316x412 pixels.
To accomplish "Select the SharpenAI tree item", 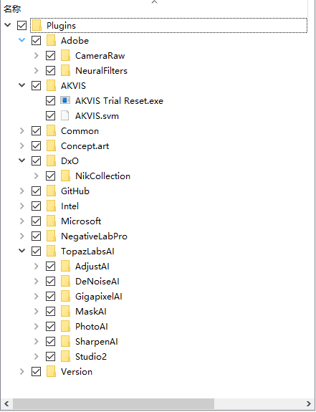I will pos(97,342).
